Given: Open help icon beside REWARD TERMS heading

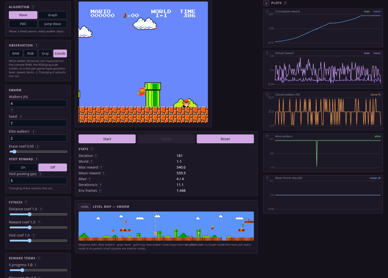Looking at the screenshot, I should click(39, 258).
